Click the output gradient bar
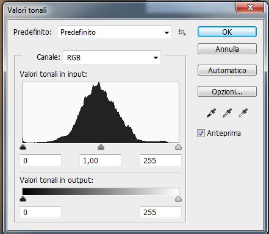269x234 pixels. point(101,191)
